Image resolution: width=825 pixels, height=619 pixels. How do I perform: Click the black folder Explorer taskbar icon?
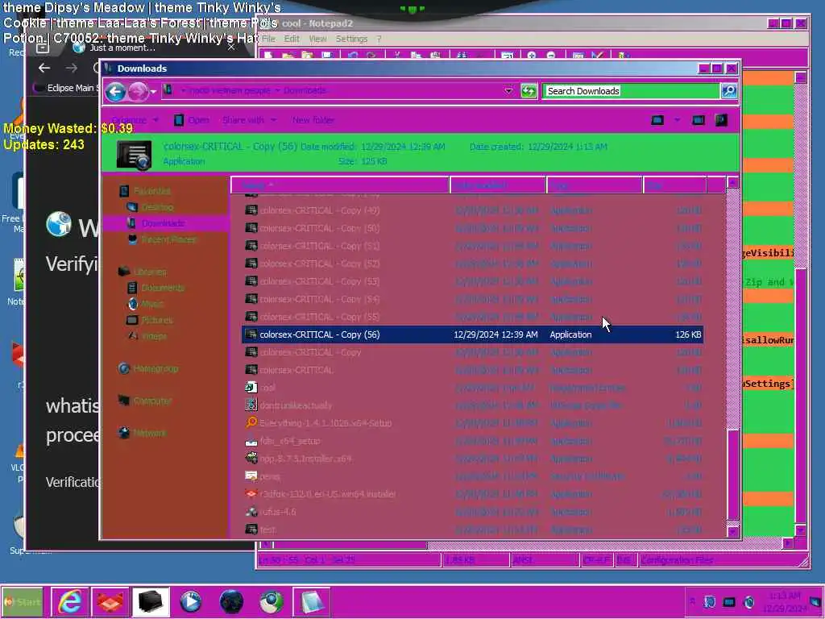(150, 601)
